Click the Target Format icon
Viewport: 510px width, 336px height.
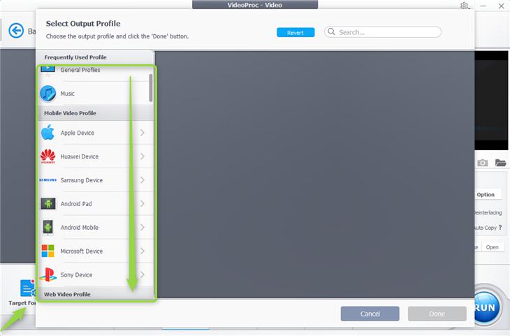click(28, 288)
